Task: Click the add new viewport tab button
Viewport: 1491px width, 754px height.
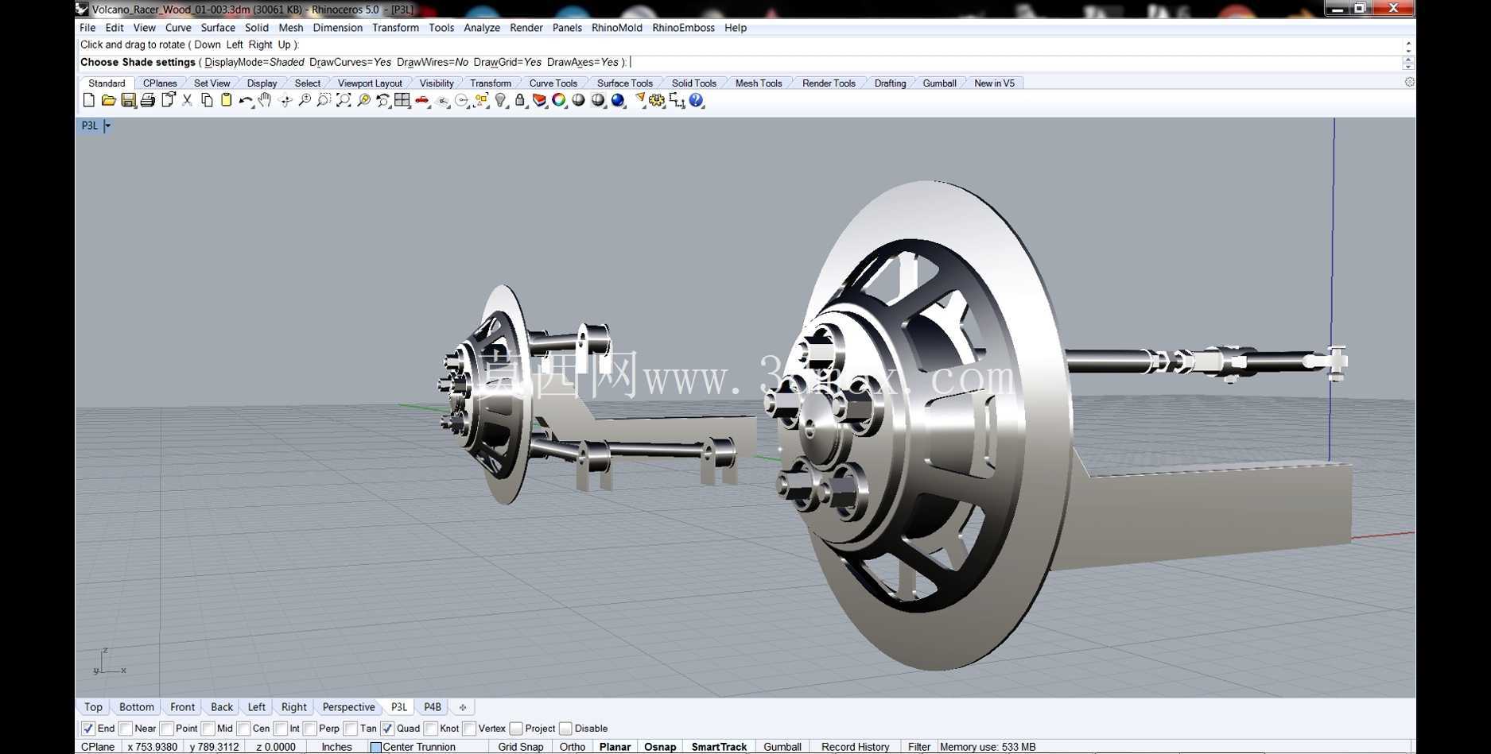Action: coord(463,707)
